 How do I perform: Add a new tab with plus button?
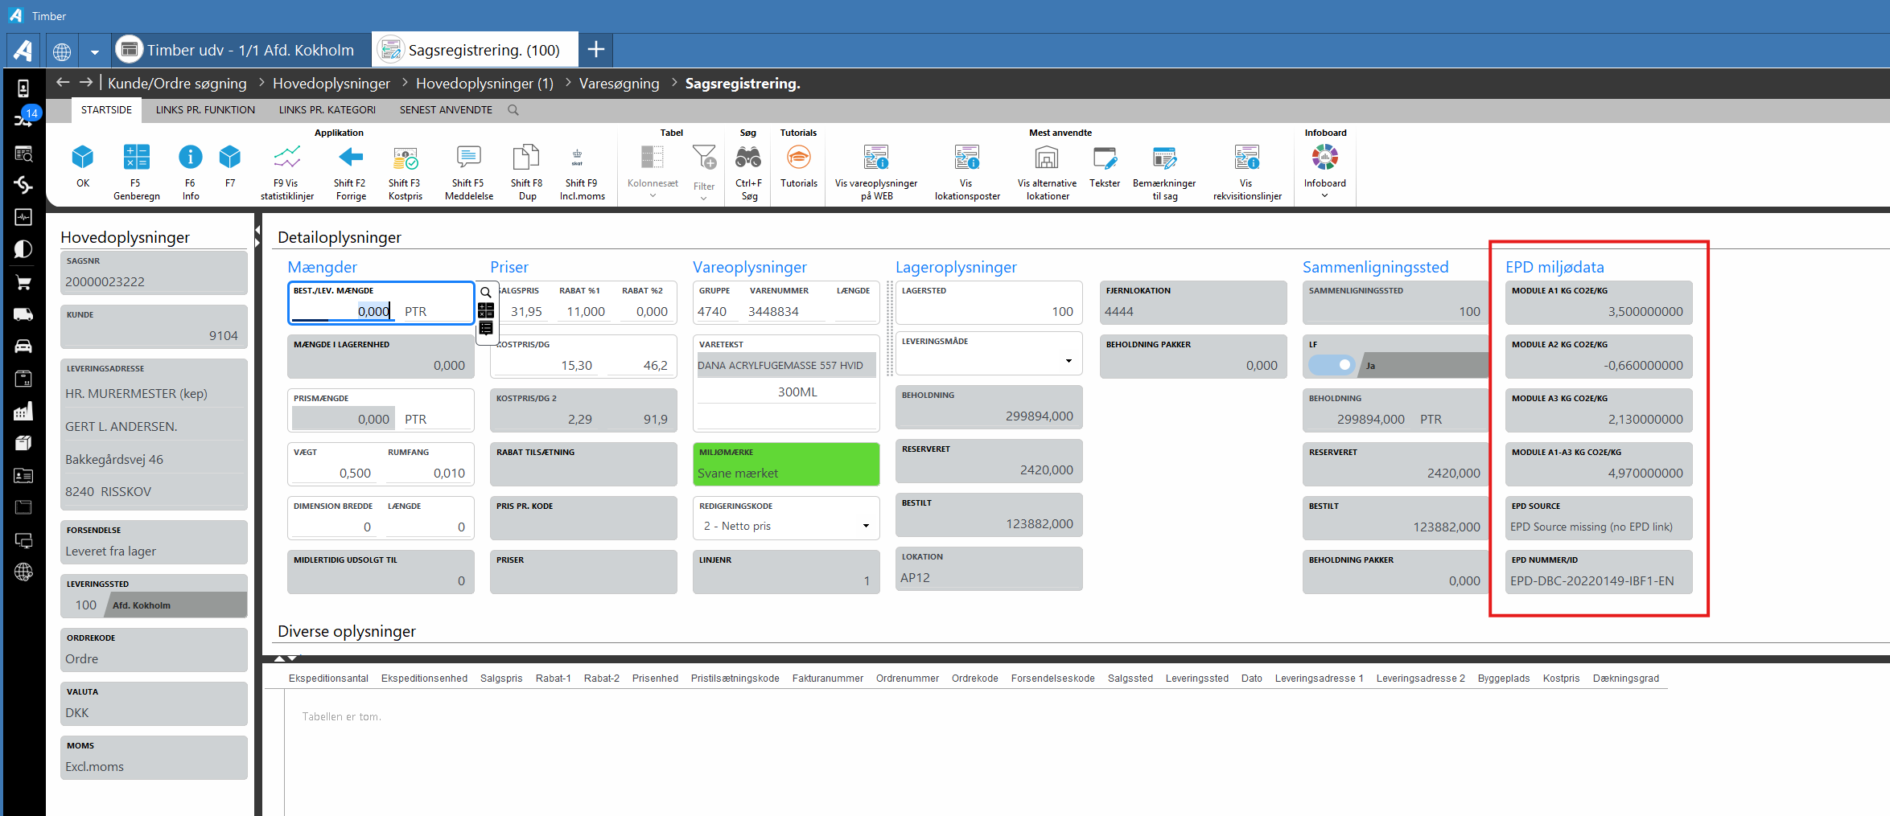pos(595,50)
